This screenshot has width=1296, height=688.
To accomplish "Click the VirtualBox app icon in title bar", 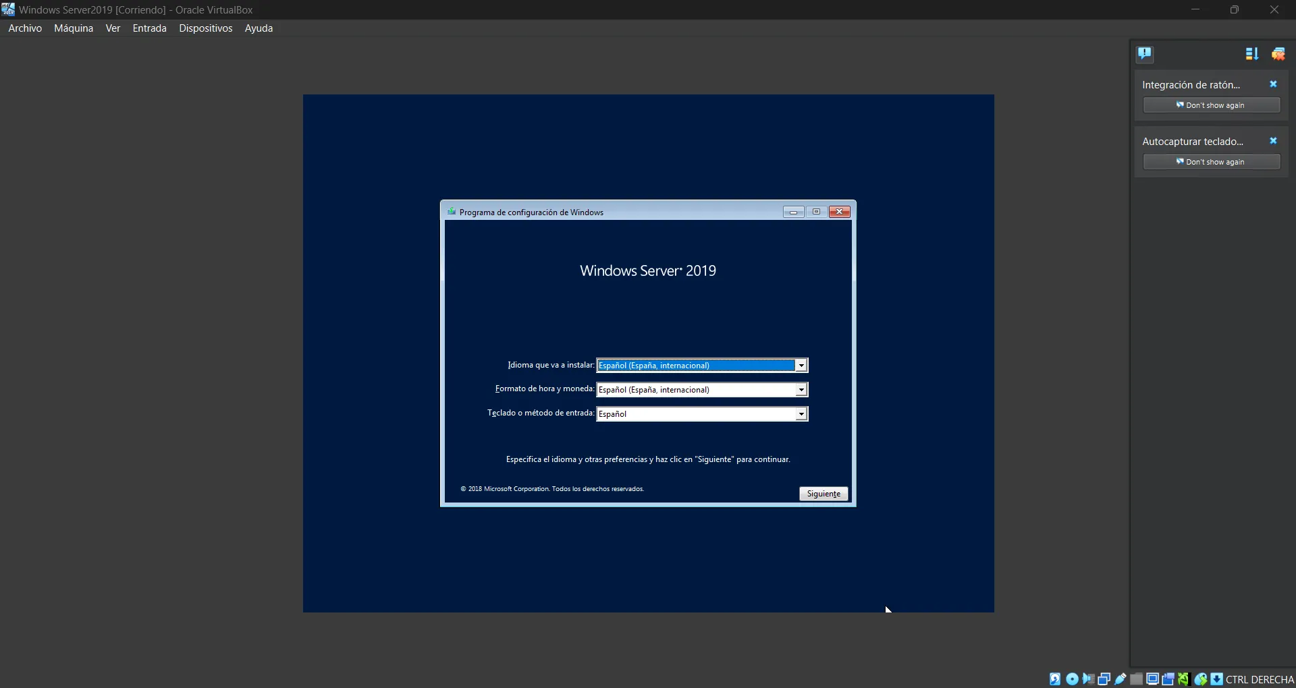I will 8,9.
